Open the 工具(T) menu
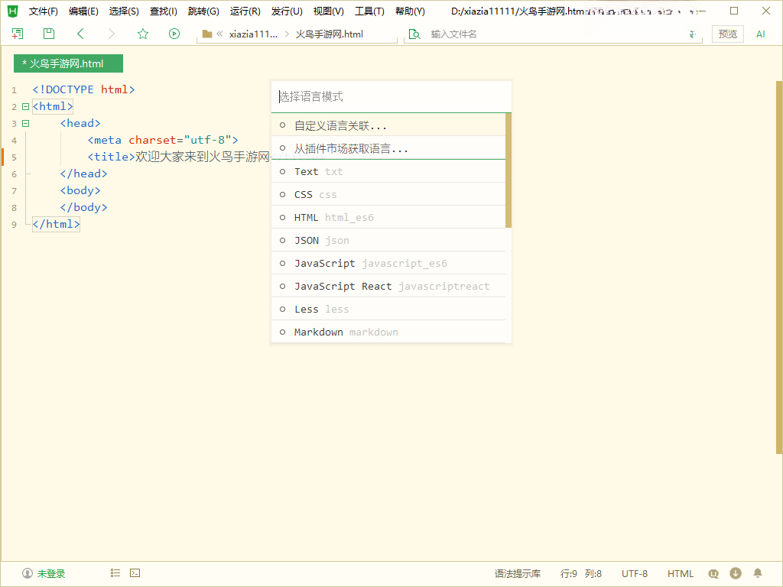This screenshot has width=783, height=587. 369,11
